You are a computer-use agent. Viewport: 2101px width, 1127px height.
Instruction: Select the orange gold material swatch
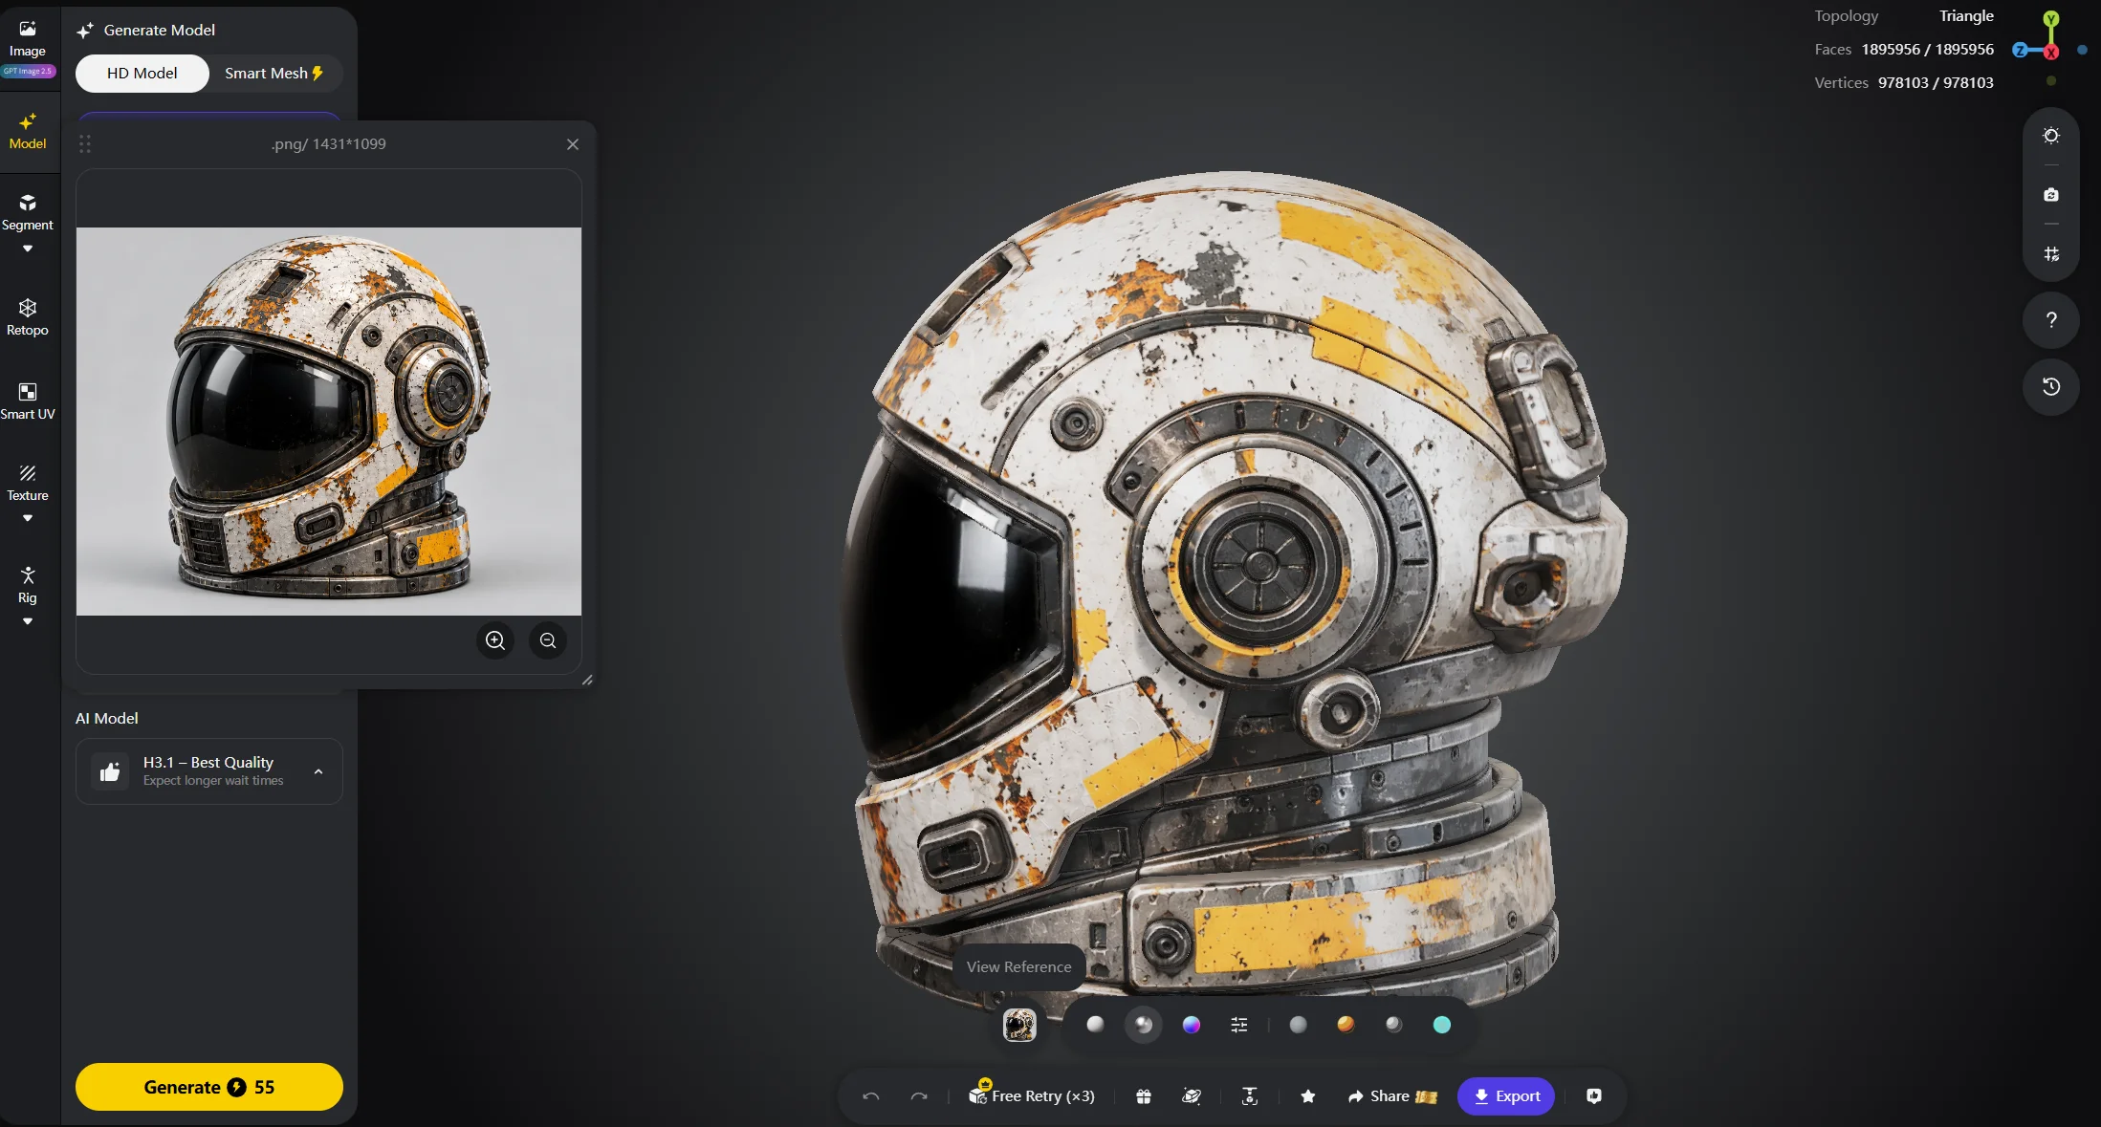[x=1346, y=1025]
